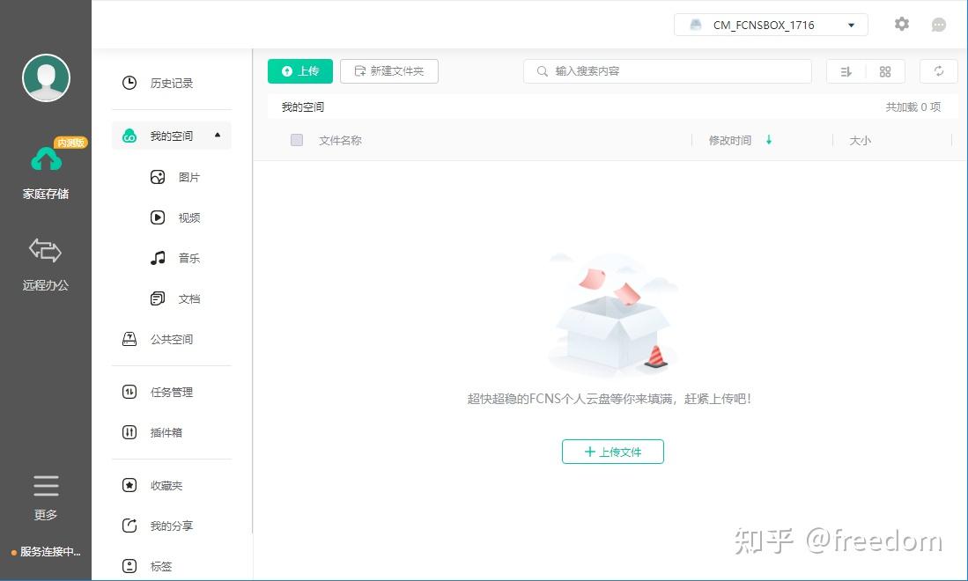Viewport: 968px width, 581px height.
Task: Sort by the 大小 column header
Action: tap(860, 141)
